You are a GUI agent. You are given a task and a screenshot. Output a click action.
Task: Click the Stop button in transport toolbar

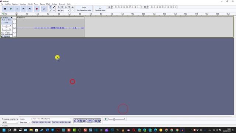(17, 9)
